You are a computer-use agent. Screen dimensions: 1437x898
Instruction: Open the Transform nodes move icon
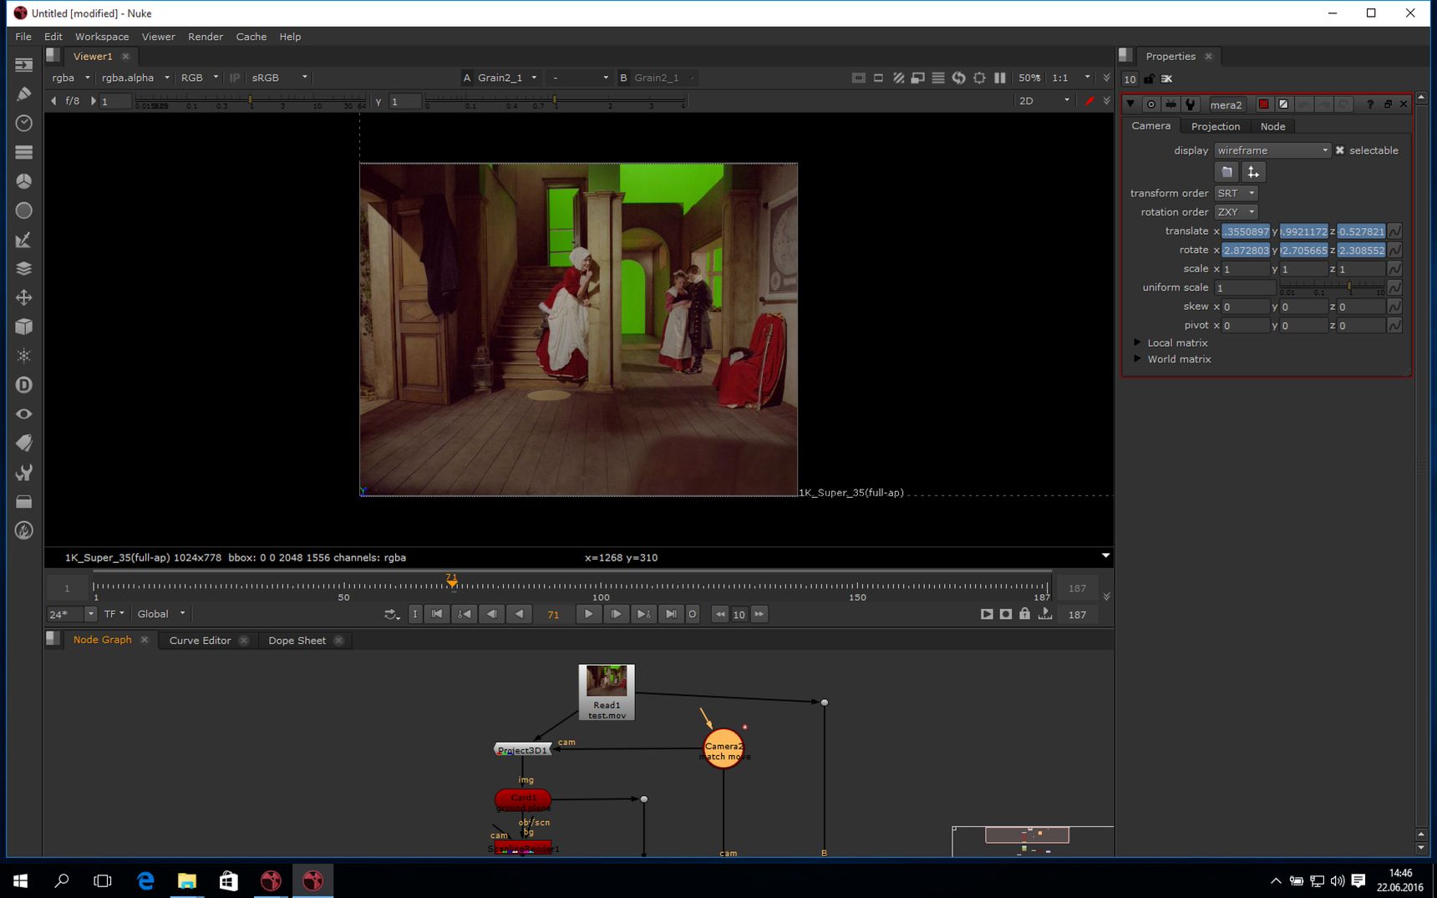click(x=23, y=297)
